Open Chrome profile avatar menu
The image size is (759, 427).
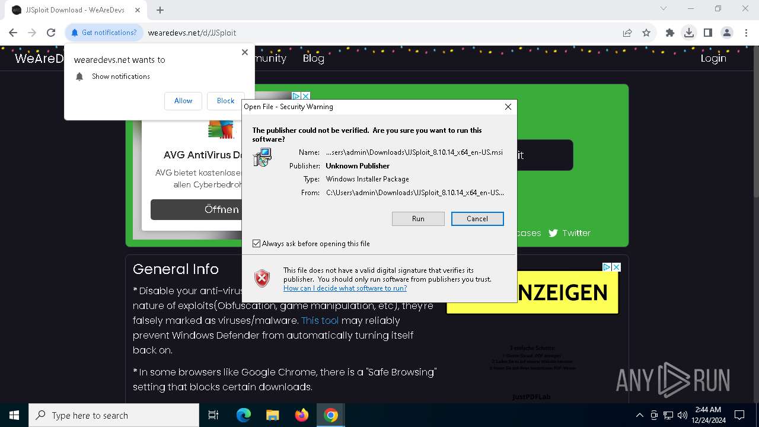click(x=727, y=33)
